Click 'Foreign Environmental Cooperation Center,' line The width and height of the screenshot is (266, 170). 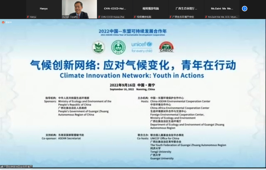click(x=177, y=115)
